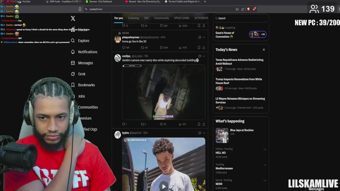Switch to BABY Audio Crystalline browser tab
This screenshot has width=340, height=191.
pos(65,2)
